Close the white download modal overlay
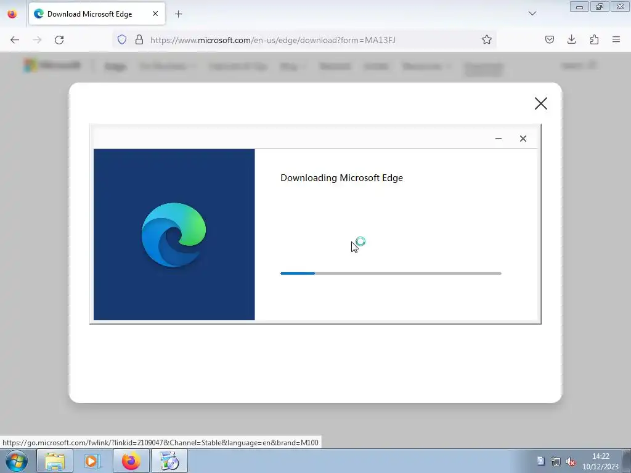This screenshot has width=631, height=473. click(541, 103)
